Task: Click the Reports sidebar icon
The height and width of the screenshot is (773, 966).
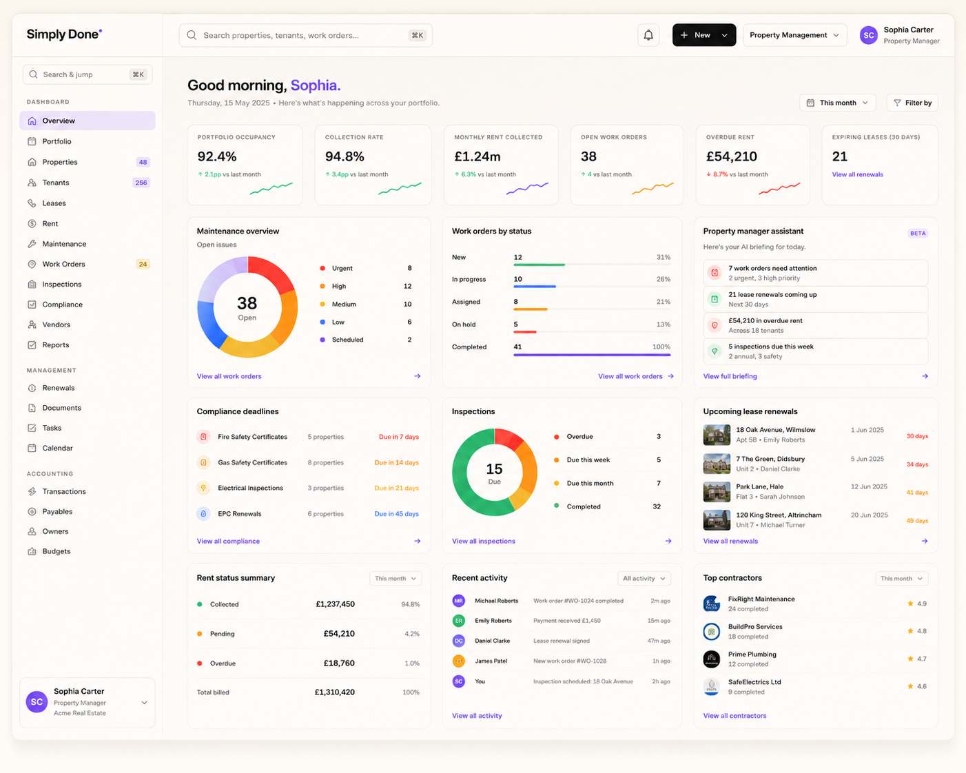Action: 32,345
